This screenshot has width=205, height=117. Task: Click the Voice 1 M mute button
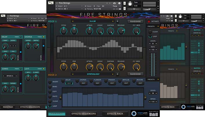[117, 21]
